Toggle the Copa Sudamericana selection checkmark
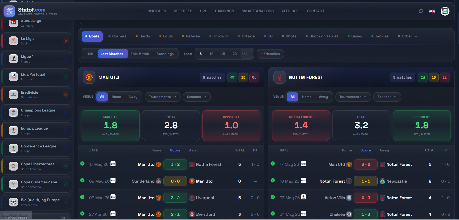Image resolution: width=459 pixels, height=220 pixels. pyautogui.click(x=66, y=184)
